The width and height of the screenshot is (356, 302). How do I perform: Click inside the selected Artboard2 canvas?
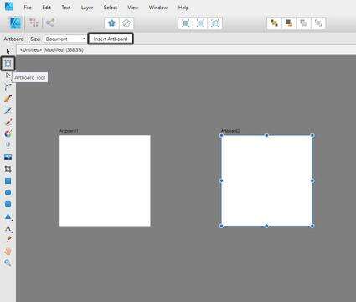point(266,180)
